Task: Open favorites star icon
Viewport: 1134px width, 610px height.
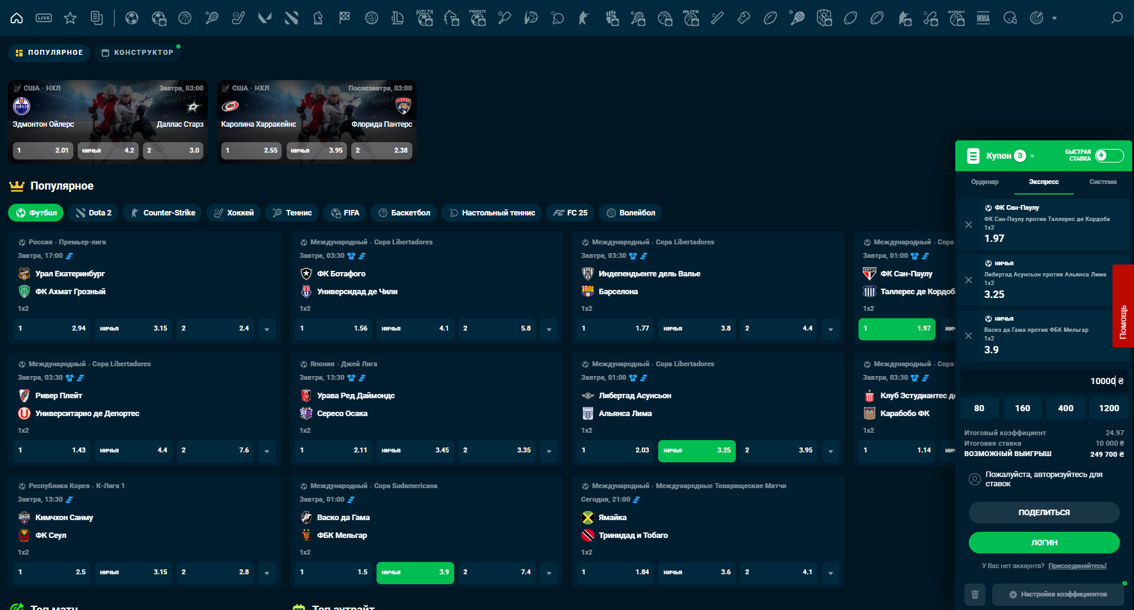Action: [x=70, y=18]
